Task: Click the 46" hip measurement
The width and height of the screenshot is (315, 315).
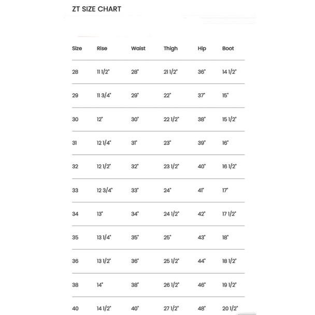Action: (x=202, y=284)
